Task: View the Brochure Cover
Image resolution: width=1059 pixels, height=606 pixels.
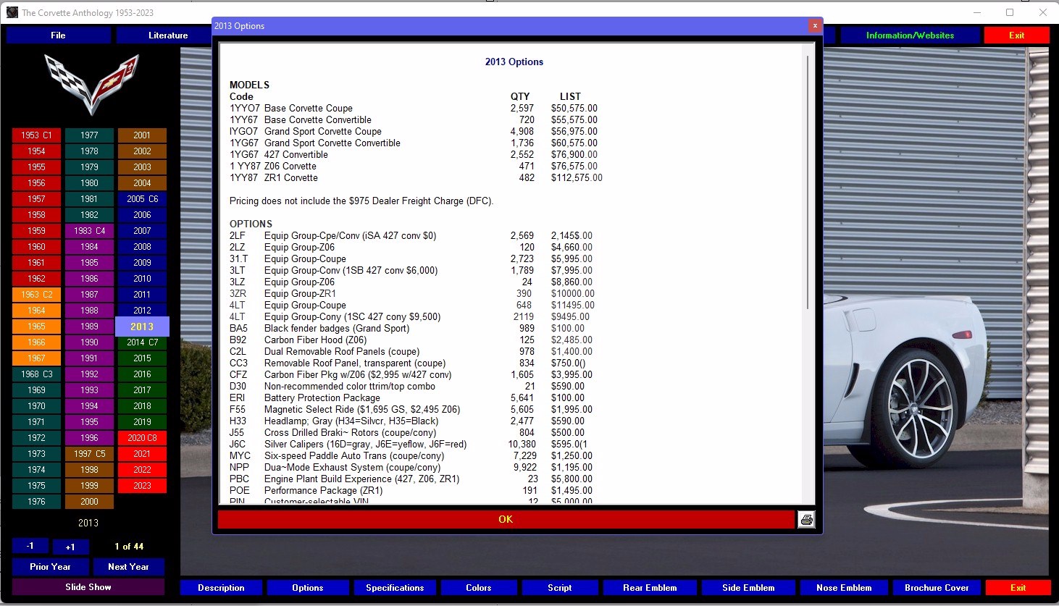Action: pos(937,588)
